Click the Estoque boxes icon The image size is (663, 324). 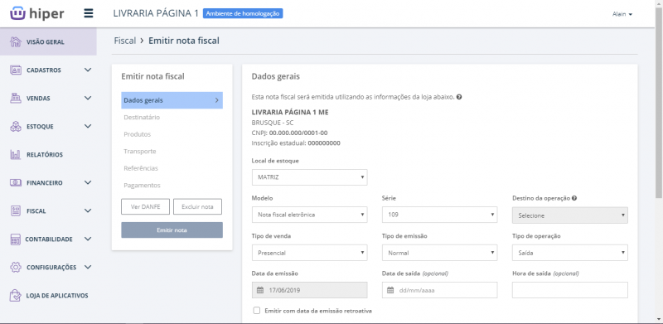click(x=15, y=127)
